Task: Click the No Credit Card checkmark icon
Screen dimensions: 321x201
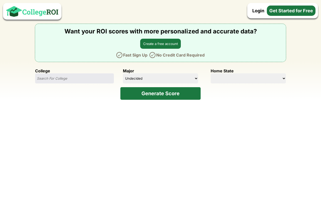Action: pos(152,55)
